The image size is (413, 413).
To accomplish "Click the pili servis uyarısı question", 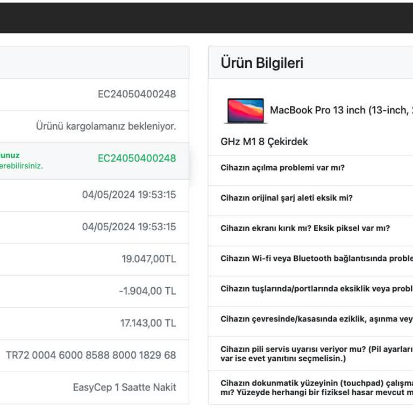I will [317, 354].
